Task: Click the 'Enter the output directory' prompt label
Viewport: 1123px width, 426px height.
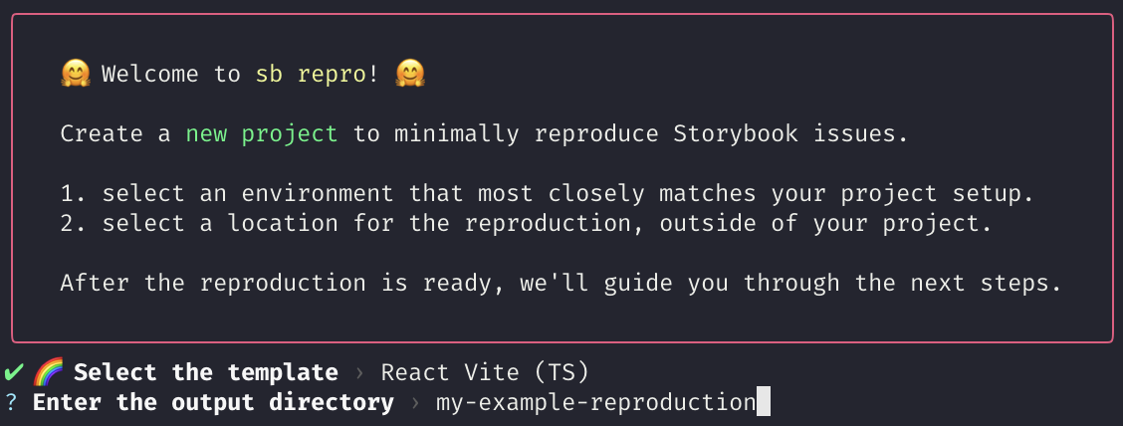Action: point(213,403)
